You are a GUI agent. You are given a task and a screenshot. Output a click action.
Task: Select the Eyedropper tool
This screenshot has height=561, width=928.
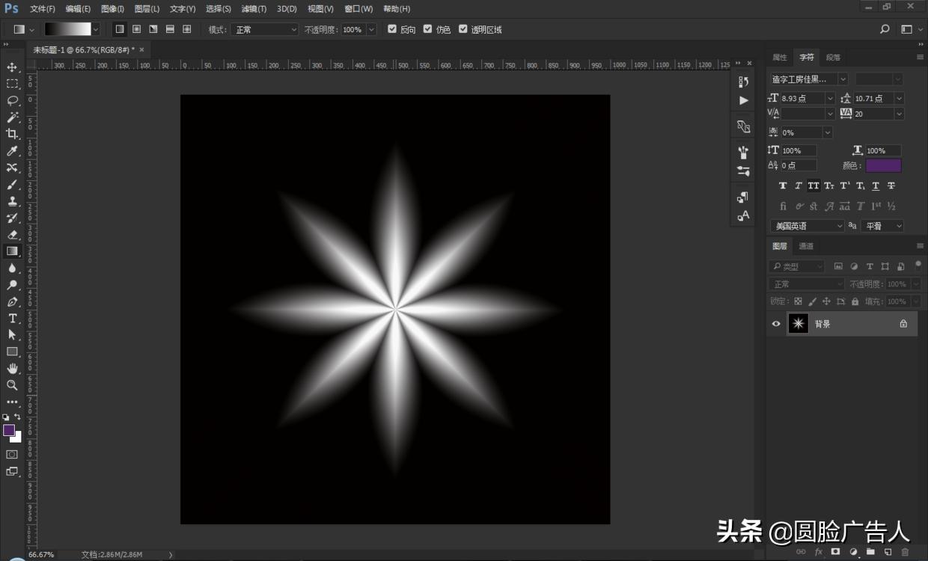click(x=12, y=151)
